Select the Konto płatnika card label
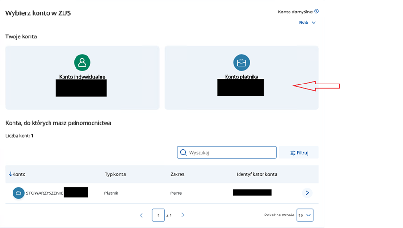This screenshot has height=228, width=403. [x=241, y=77]
